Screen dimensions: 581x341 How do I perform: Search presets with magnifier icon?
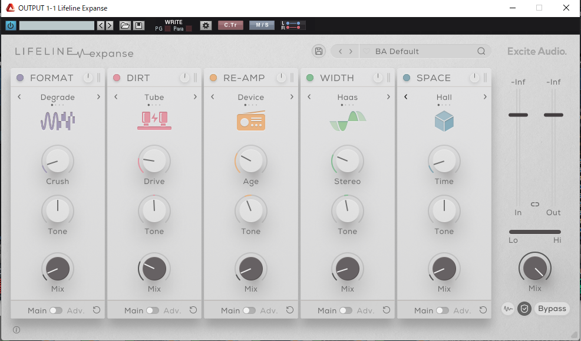coord(481,51)
